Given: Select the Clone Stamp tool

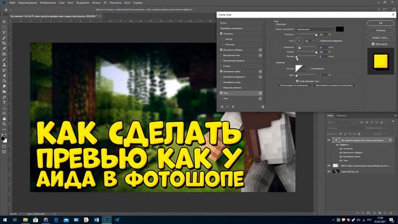Looking at the screenshot, I should coord(4,65).
